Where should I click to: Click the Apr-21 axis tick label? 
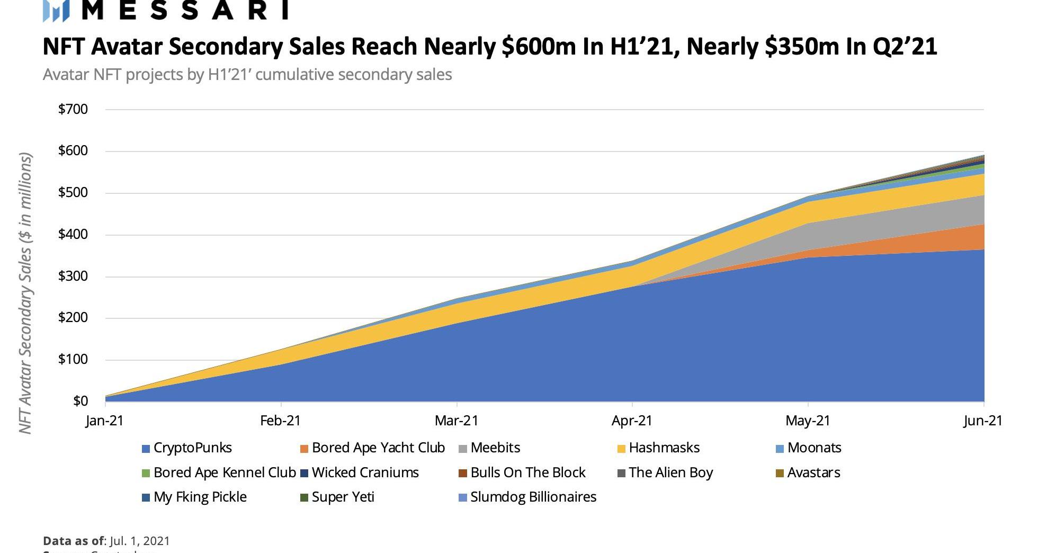[632, 421]
